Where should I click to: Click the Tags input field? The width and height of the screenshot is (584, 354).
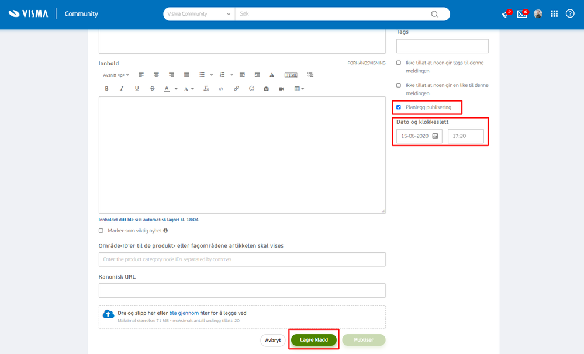442,46
